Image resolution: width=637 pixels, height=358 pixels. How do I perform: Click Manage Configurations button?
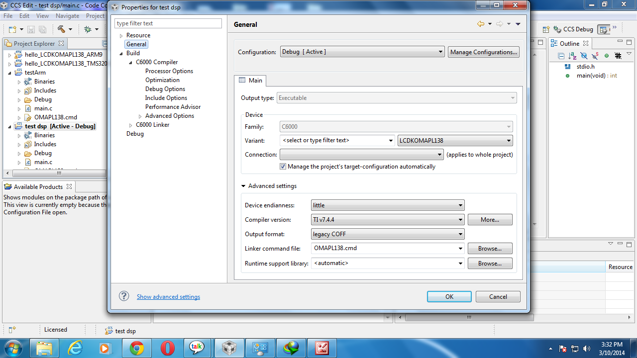484,52
